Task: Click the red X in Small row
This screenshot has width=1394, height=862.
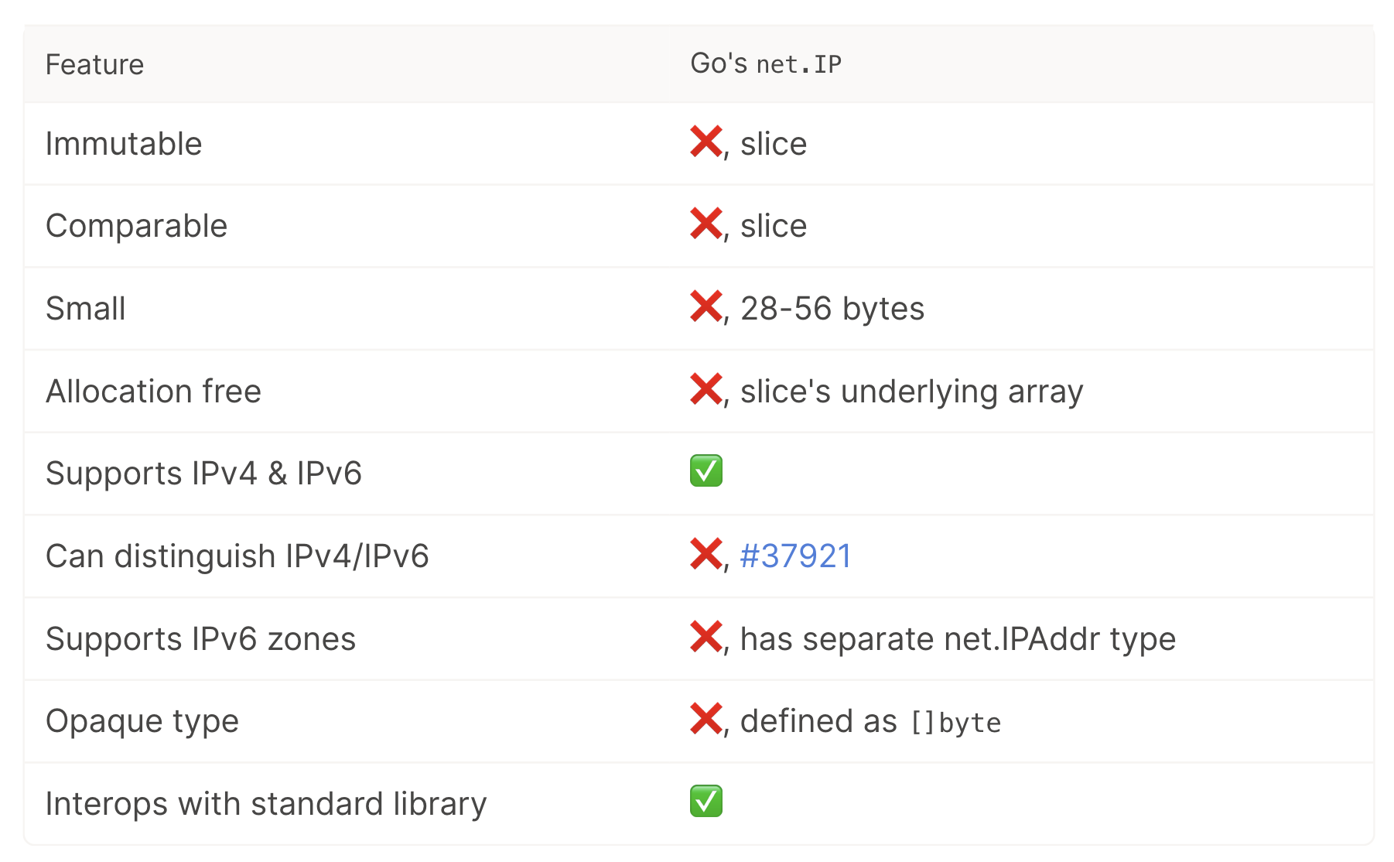Action: click(706, 307)
